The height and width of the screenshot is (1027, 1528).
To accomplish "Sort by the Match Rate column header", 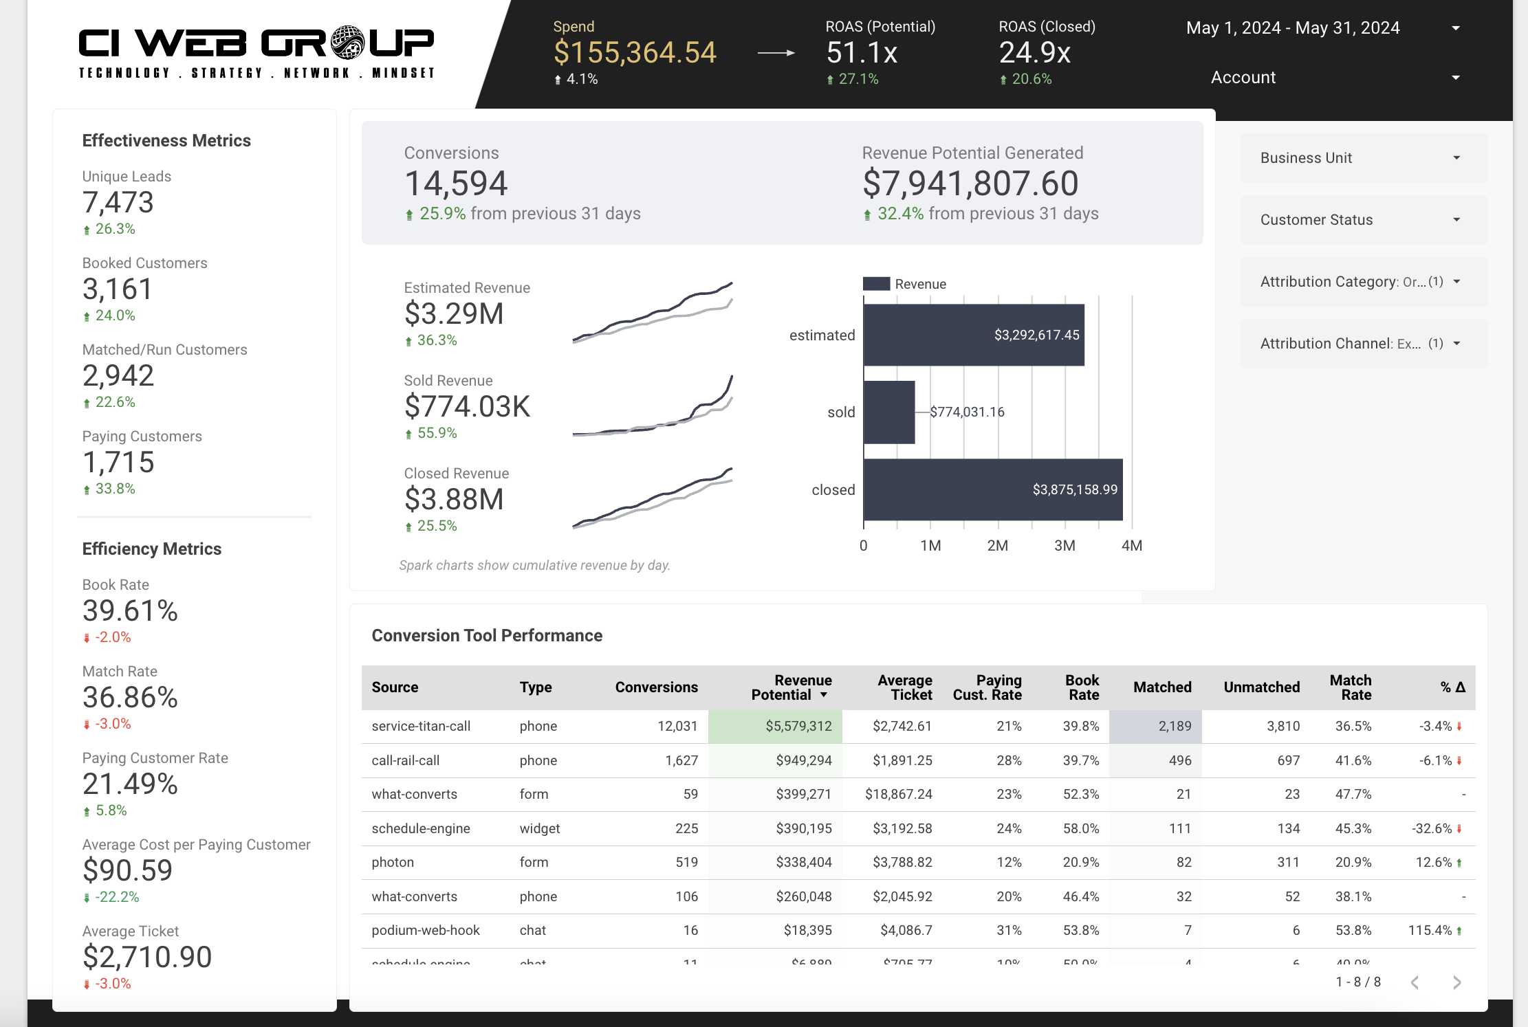I will 1351,687.
